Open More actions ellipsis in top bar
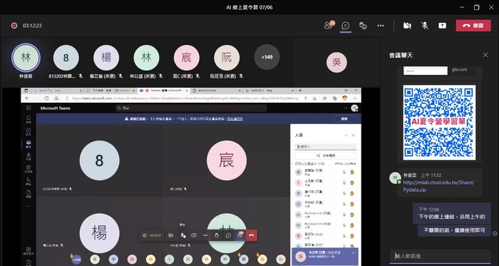This screenshot has width=499, height=266. tap(381, 26)
